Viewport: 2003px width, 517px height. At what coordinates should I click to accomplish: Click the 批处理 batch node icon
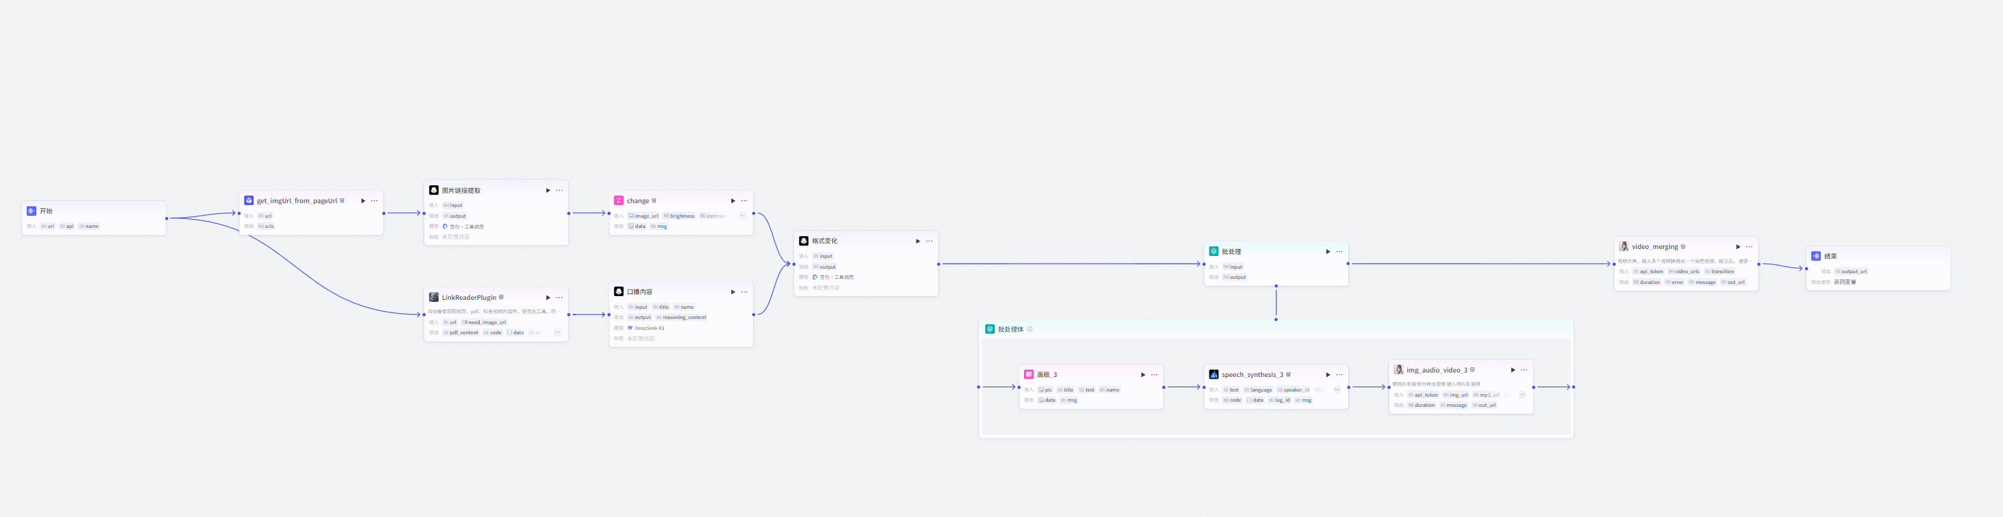coord(1213,251)
